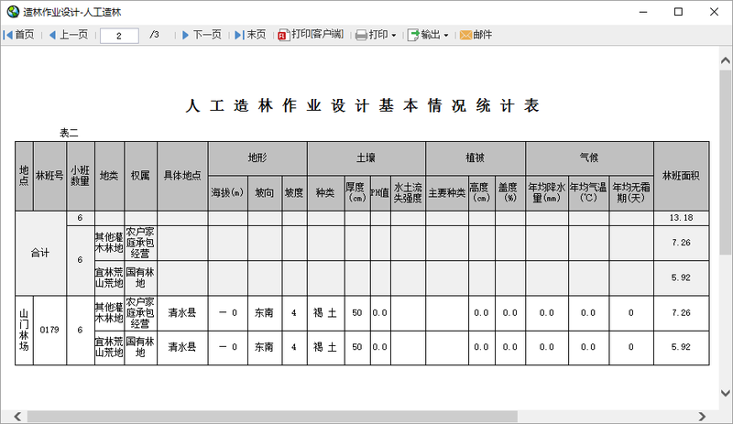
Task: Click the 末页 text button
Action: click(x=257, y=35)
